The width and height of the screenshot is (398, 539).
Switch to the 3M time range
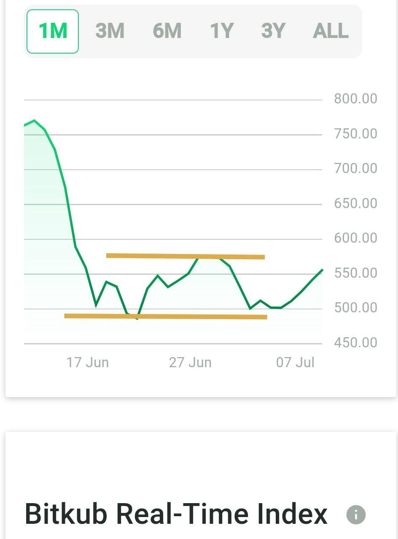(x=110, y=31)
